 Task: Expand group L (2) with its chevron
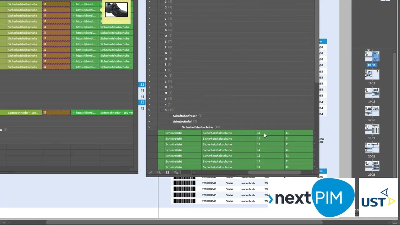[x=149, y=82]
